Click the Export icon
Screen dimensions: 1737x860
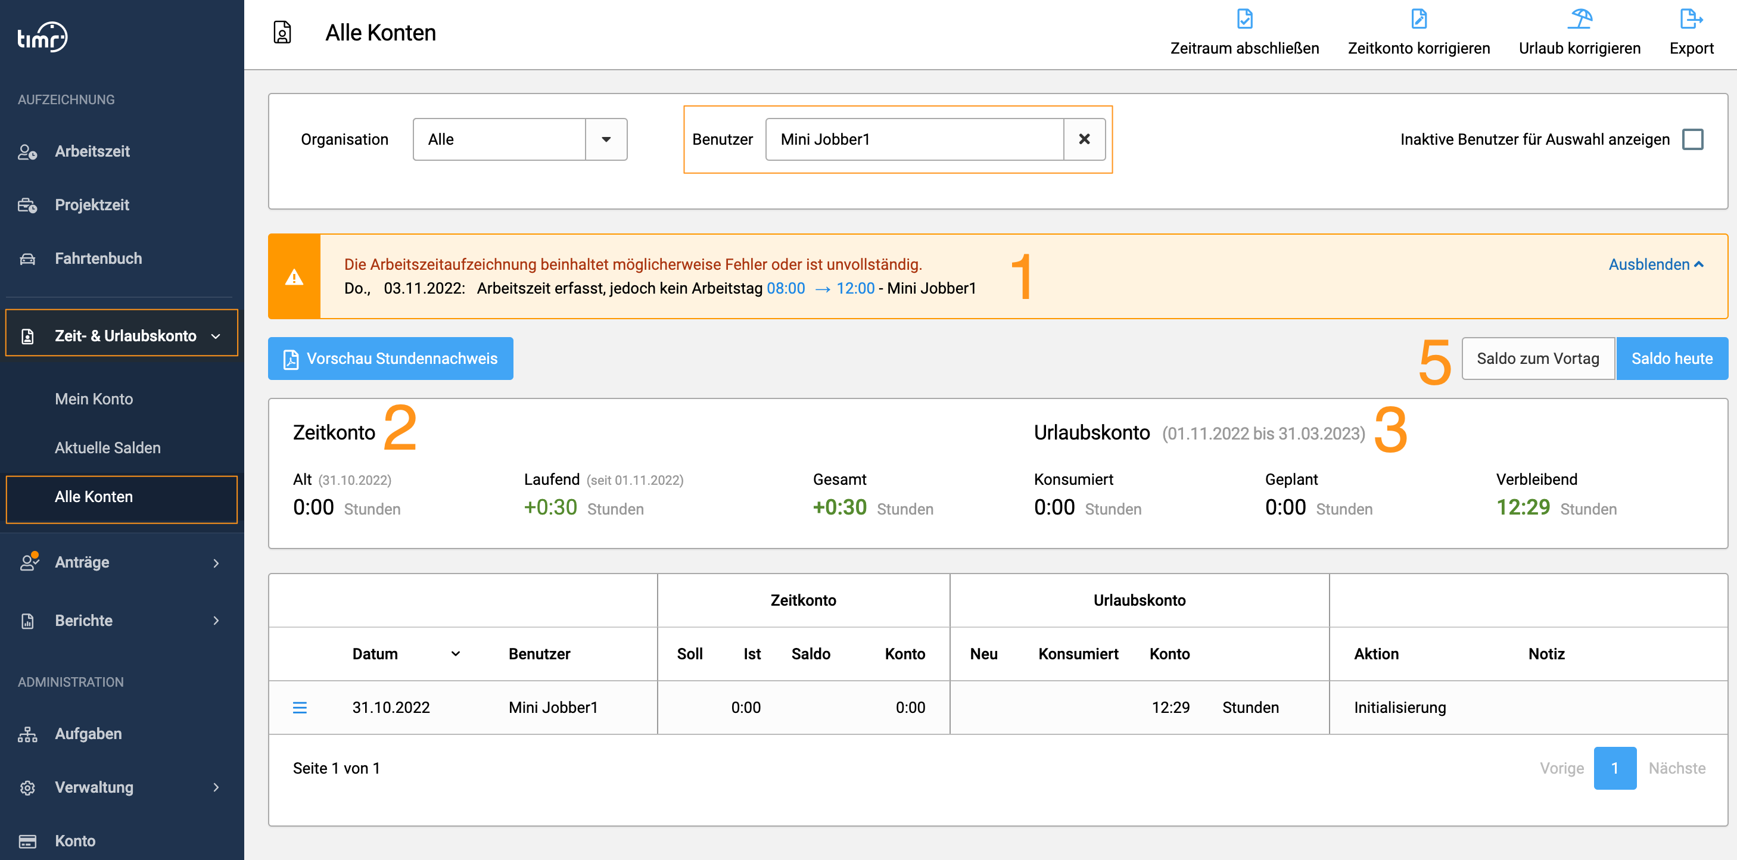[x=1691, y=19]
